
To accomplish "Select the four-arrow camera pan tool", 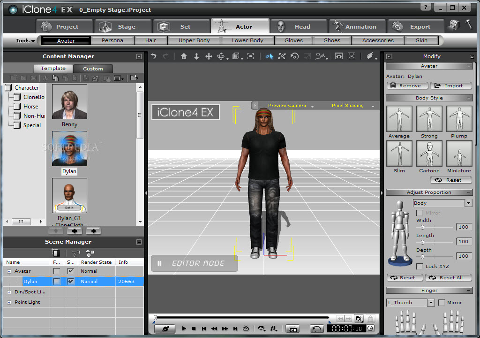I will [209, 56].
